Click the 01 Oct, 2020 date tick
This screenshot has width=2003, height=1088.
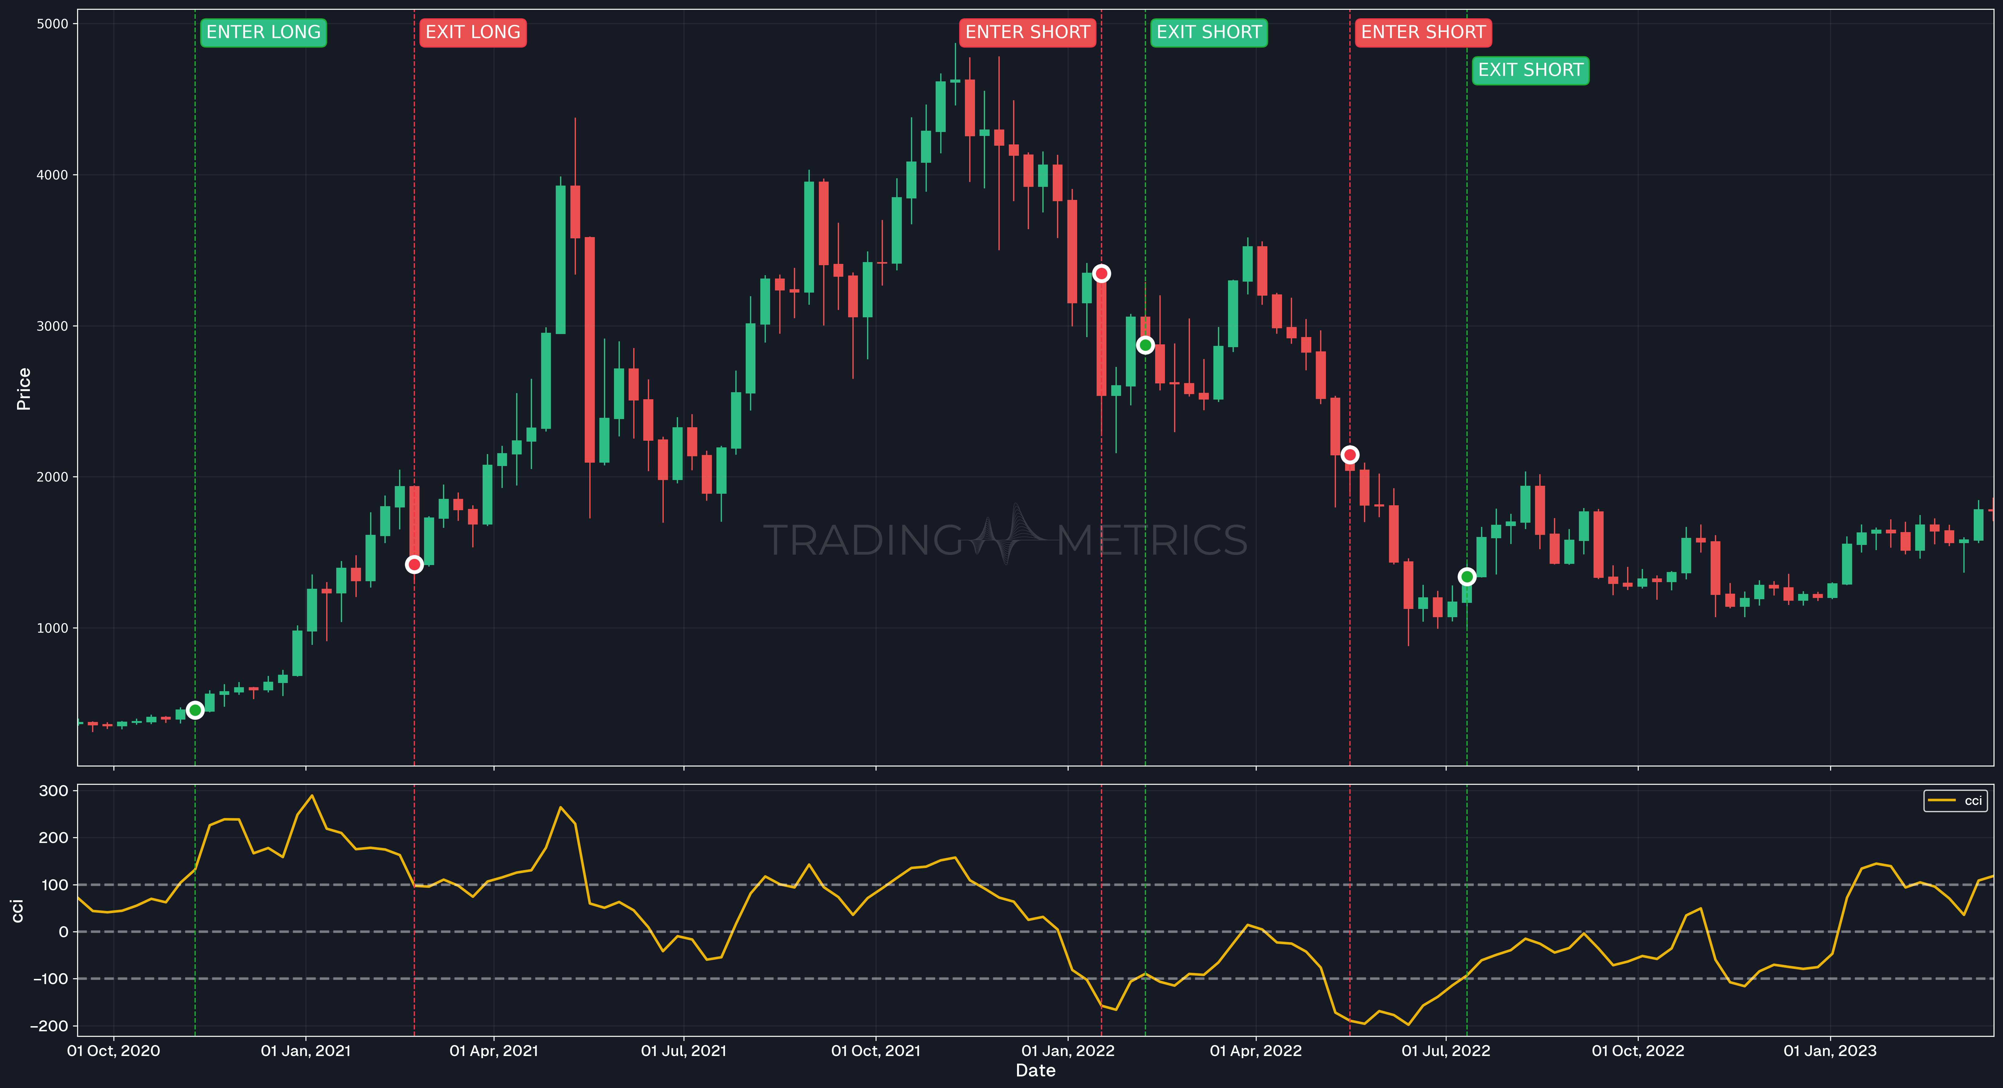pyautogui.click(x=113, y=1051)
